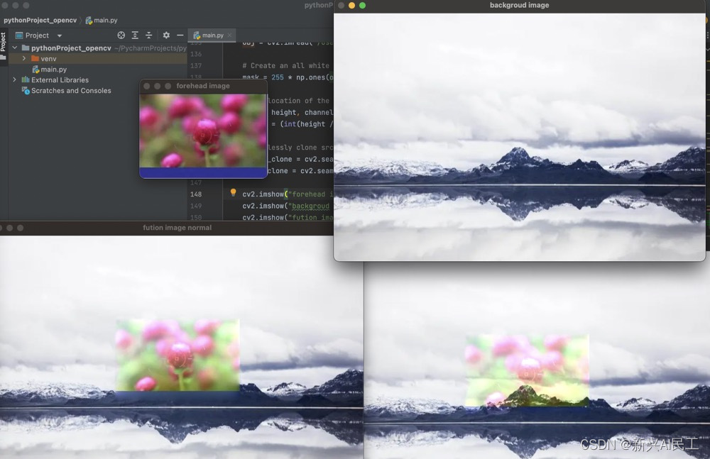Click the Project tool window vertical tab
The width and height of the screenshot is (710, 459).
click(3, 42)
